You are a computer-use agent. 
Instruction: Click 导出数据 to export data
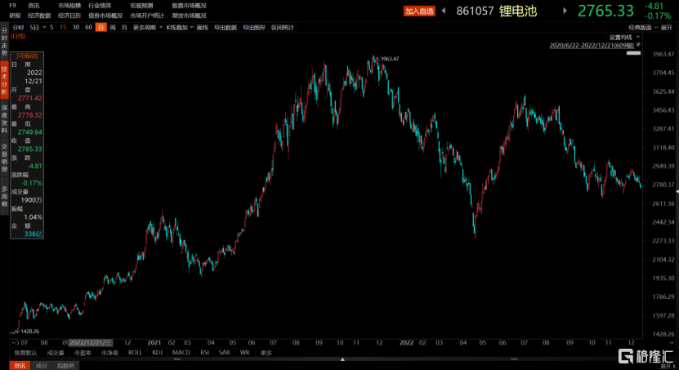coord(226,27)
